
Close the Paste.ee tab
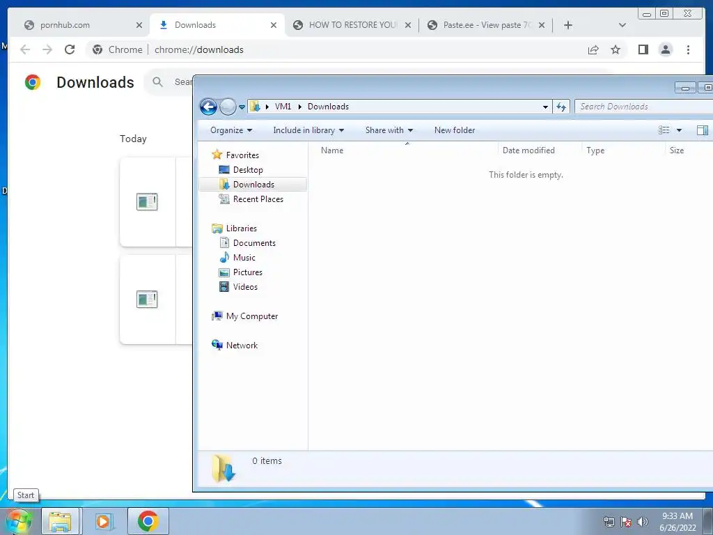pos(542,25)
